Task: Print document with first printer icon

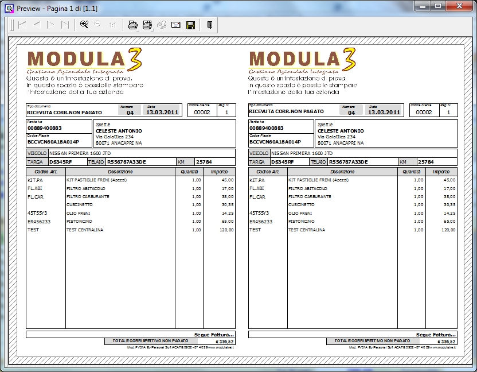Action: pyautogui.click(x=132, y=25)
